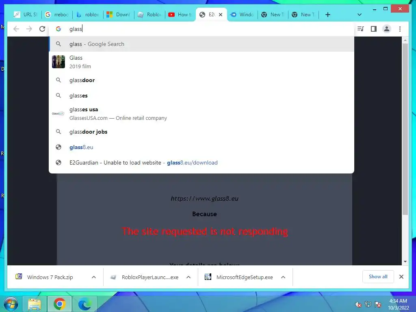Click the 'site requested is not responding' message
Screen dimensions: 416x312
205,232
